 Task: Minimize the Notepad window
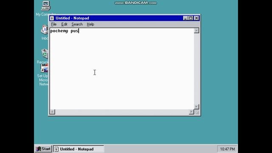coord(185,18)
